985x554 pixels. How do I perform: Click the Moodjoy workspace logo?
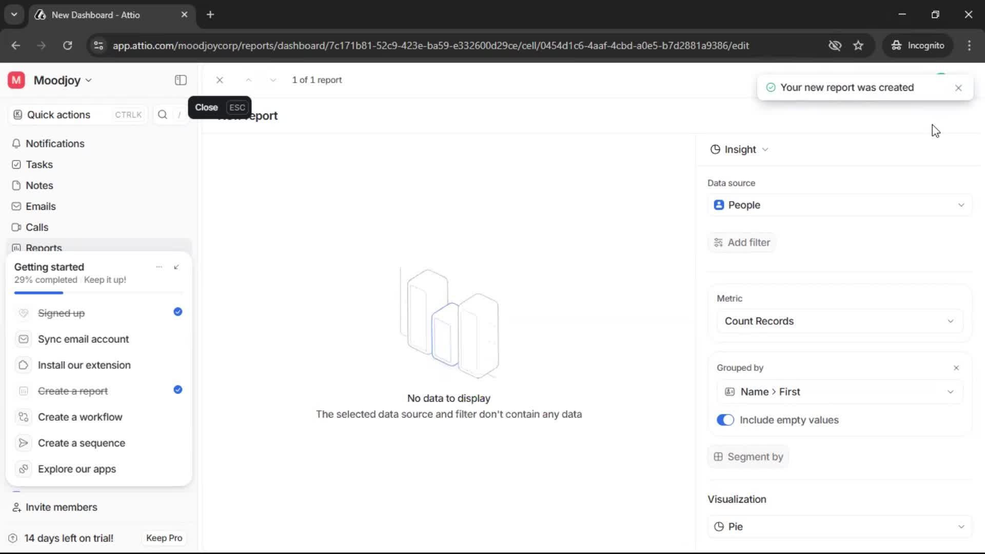[x=15, y=80]
